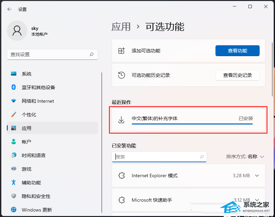Click the 查看历史记录 button
This screenshot has height=217, width=275.
[x=237, y=75]
